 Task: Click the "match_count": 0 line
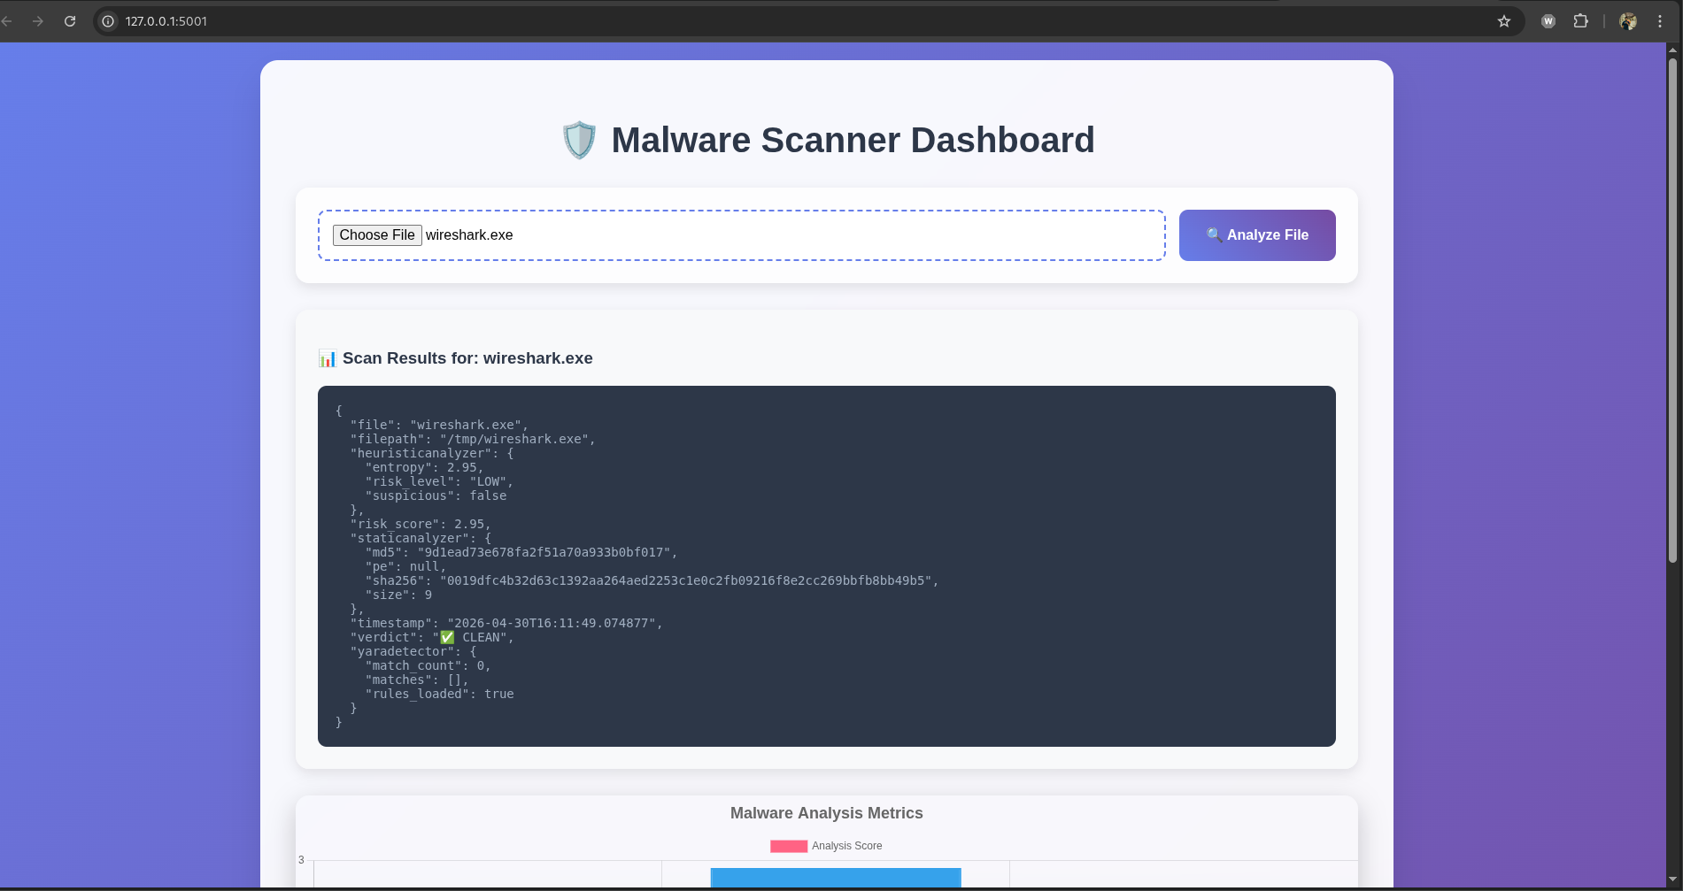(x=428, y=665)
